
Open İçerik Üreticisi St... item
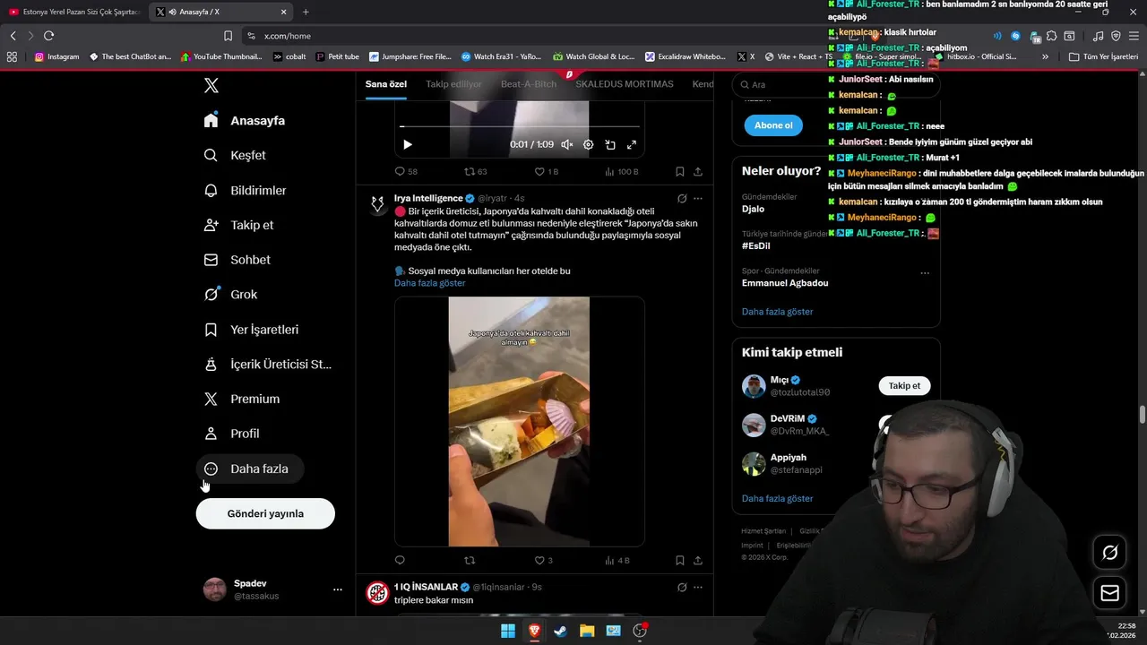pos(267,364)
